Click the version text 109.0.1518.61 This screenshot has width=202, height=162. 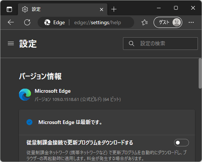point(66,99)
